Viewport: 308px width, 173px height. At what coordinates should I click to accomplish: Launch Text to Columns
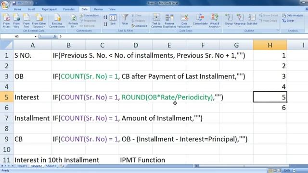[156, 21]
